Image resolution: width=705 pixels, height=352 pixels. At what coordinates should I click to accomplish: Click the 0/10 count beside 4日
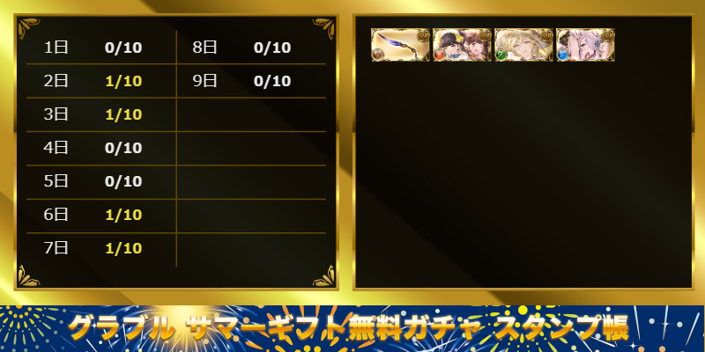(x=123, y=148)
